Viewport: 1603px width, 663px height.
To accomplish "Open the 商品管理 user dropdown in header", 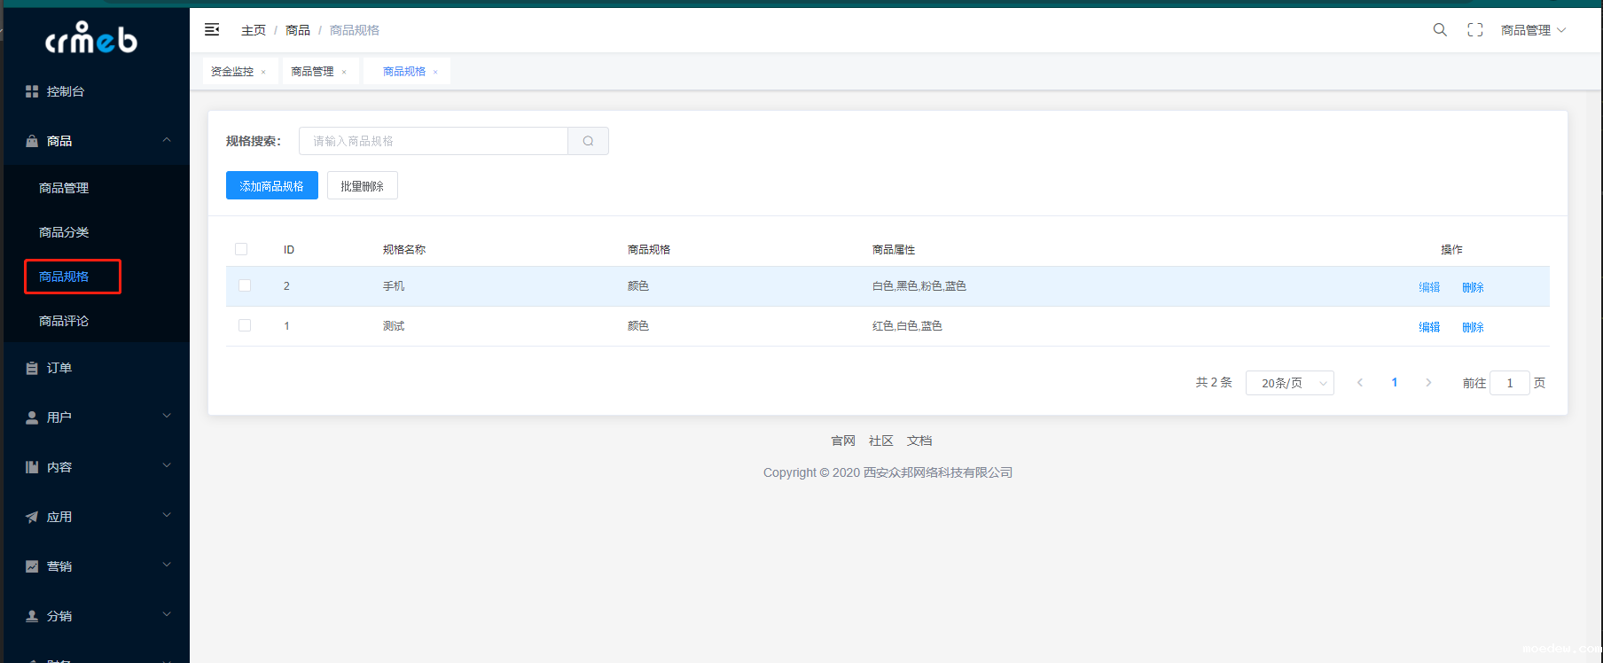I will [1533, 30].
